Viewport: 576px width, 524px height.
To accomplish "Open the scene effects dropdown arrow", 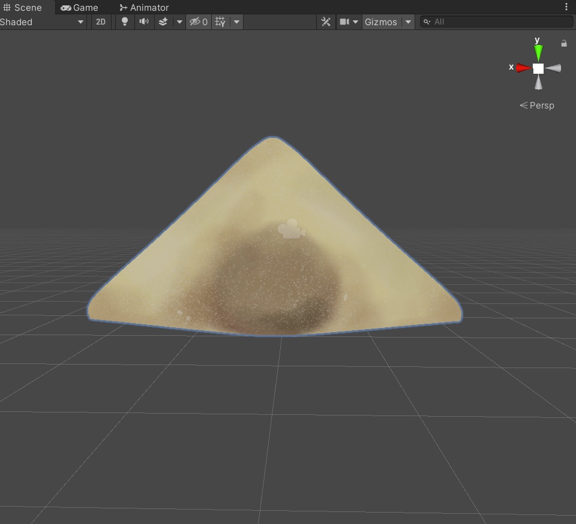I will tap(179, 22).
